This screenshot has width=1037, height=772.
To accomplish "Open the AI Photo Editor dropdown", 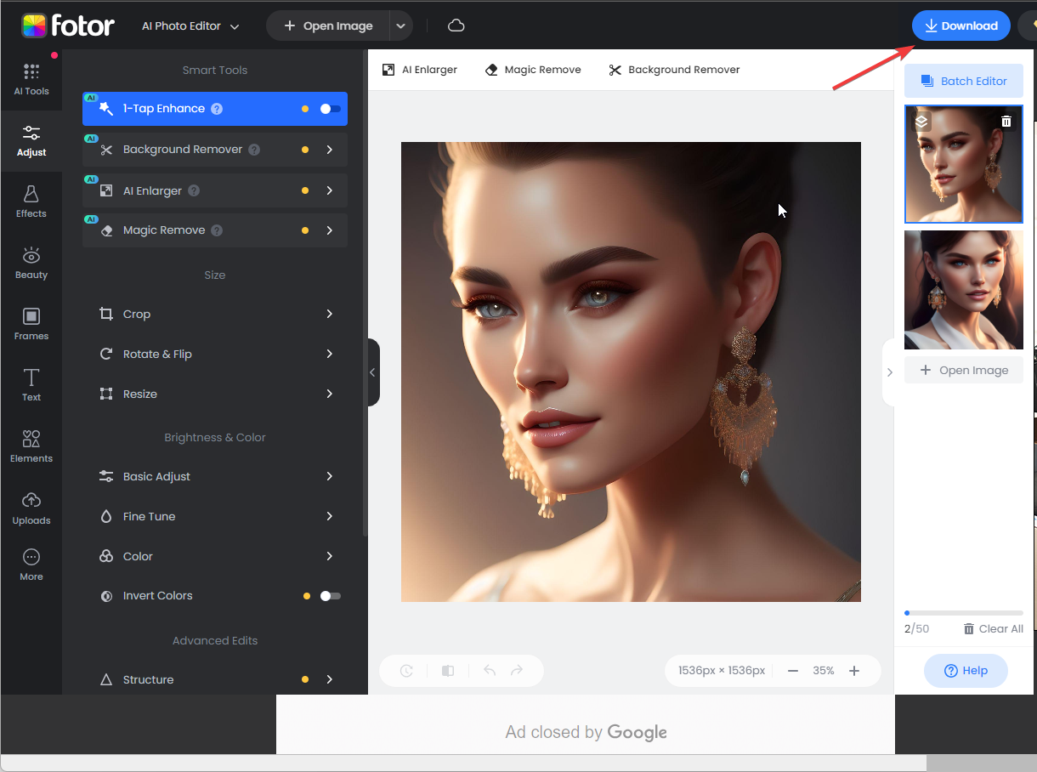I will click(190, 26).
